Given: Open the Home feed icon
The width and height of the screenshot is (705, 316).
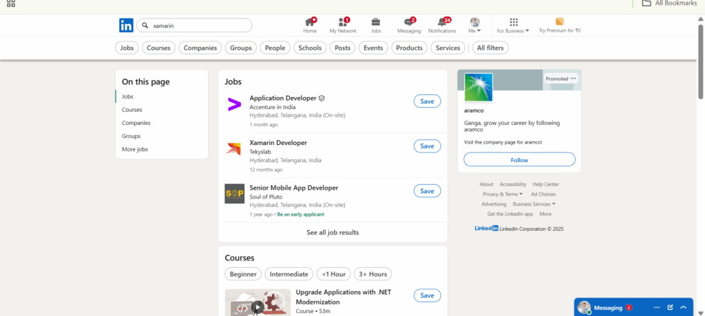Looking at the screenshot, I should tap(310, 23).
